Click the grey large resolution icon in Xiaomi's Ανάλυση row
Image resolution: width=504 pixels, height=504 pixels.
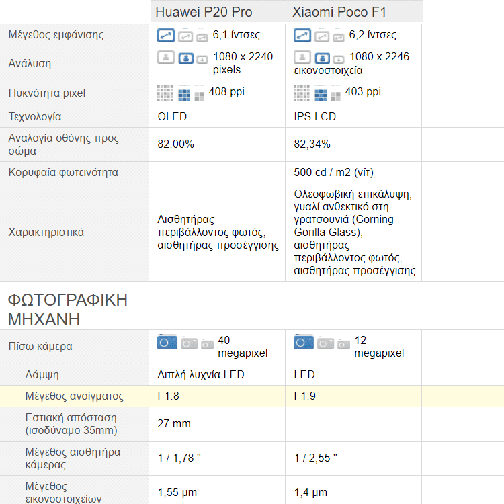click(302, 58)
